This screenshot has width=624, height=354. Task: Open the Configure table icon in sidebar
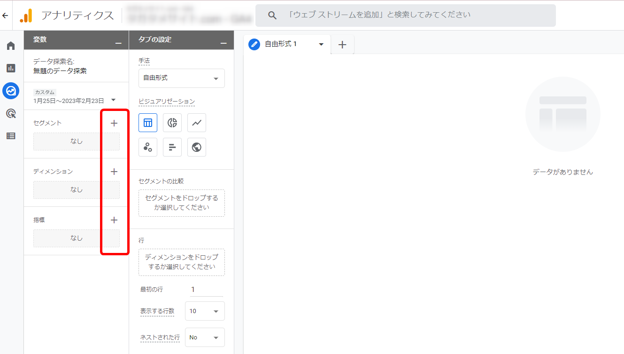[x=11, y=136]
